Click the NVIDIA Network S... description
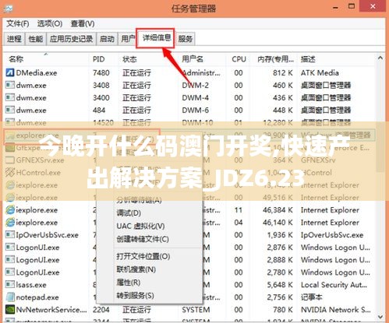389x323 pixels. [x=335, y=310]
